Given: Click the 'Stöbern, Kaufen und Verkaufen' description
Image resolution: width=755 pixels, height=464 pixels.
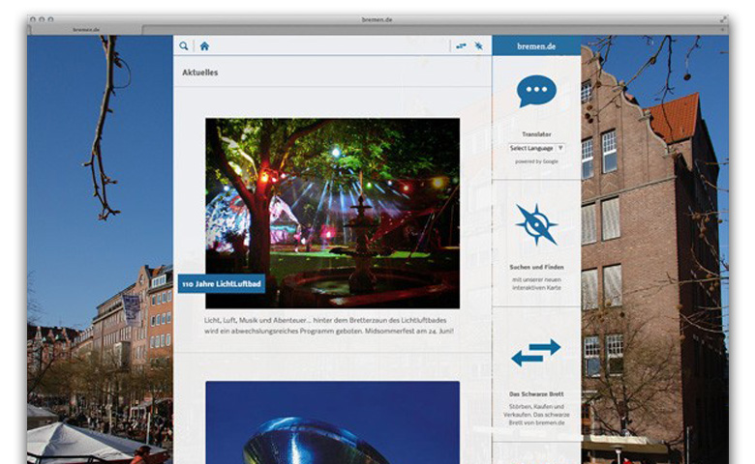Looking at the screenshot, I should pos(536,415).
